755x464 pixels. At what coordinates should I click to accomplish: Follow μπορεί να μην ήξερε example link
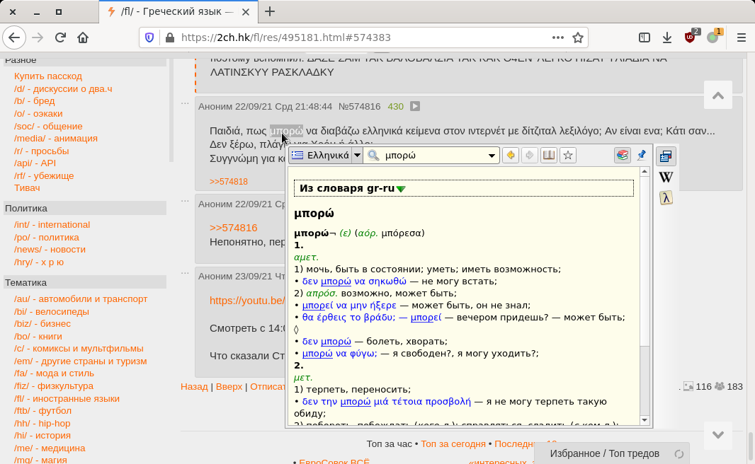point(349,306)
